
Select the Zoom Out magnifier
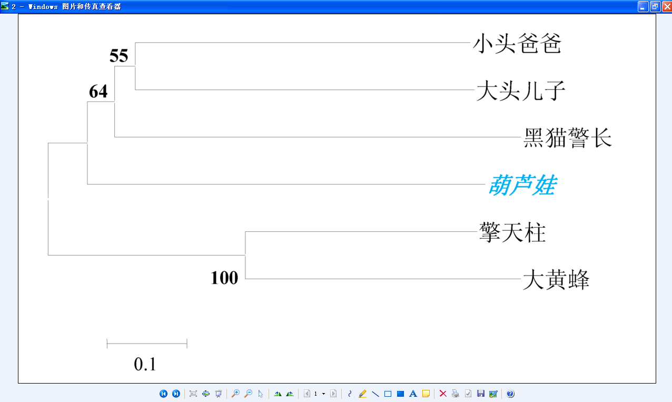(248, 394)
